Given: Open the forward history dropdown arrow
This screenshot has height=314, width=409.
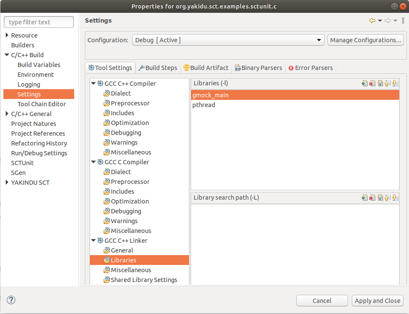Looking at the screenshot, I should click(x=395, y=20).
